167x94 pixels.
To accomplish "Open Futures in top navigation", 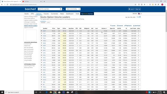I will coord(46,14).
